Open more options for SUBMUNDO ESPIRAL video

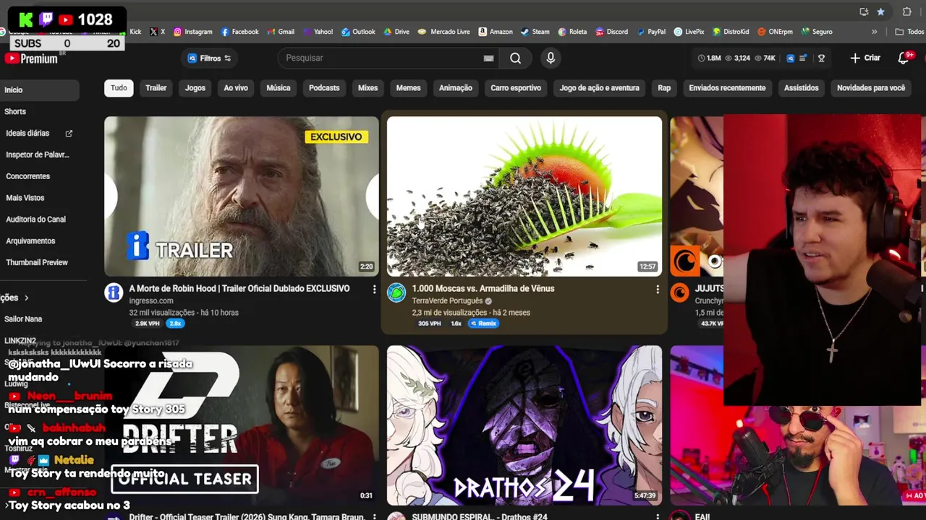coord(657,516)
